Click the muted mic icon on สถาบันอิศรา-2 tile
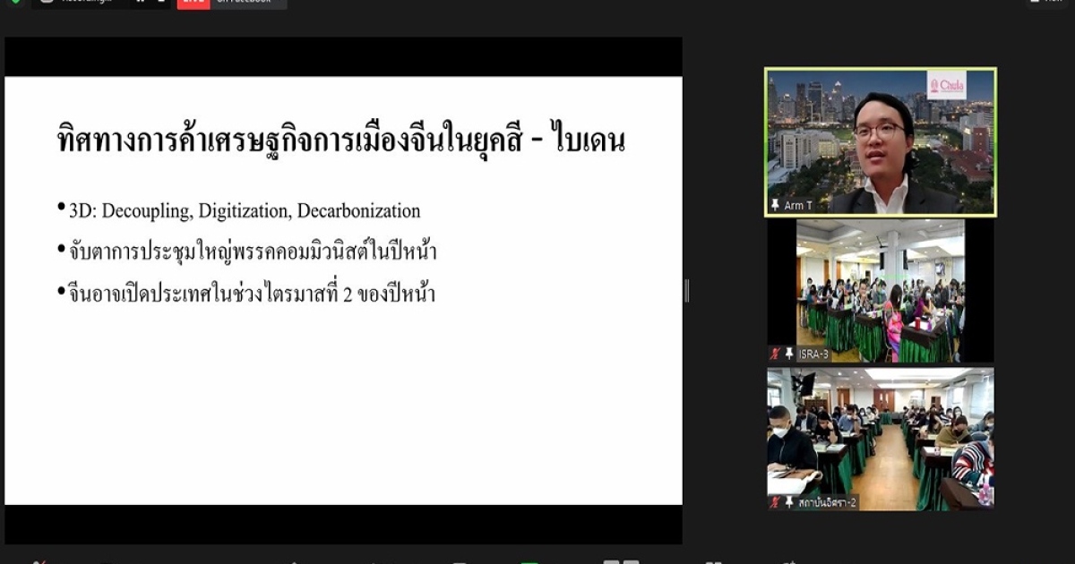1075x564 pixels. [x=775, y=502]
